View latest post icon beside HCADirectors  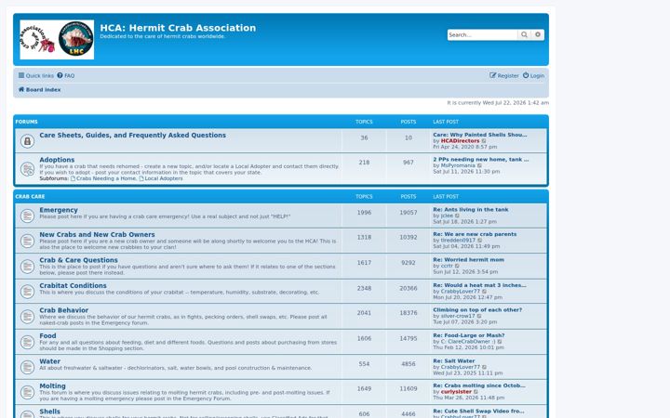(484, 141)
